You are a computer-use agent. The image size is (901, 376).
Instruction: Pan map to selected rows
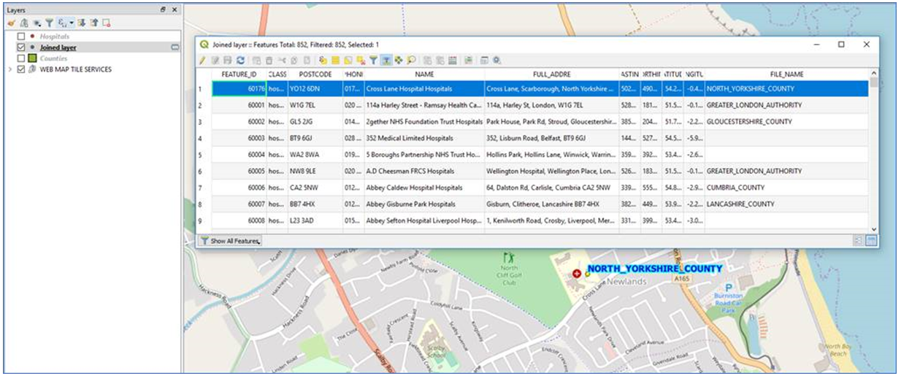pos(399,60)
